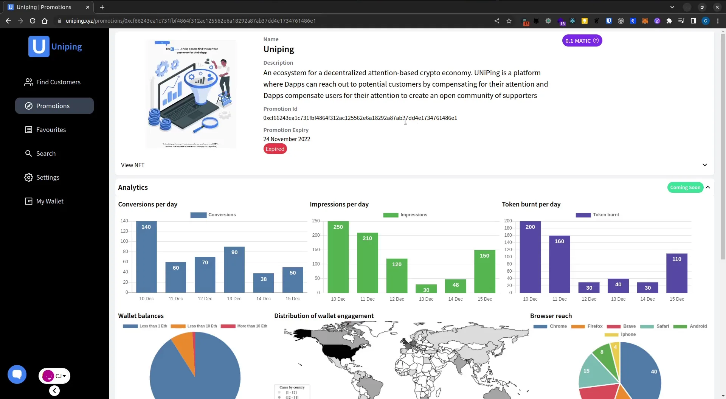The height and width of the screenshot is (399, 726).
Task: Click the 140 conversions bar for 10 Dec
Action: pyautogui.click(x=146, y=257)
